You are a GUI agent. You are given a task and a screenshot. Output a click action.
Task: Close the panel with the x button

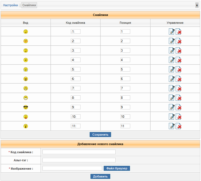point(197,5)
